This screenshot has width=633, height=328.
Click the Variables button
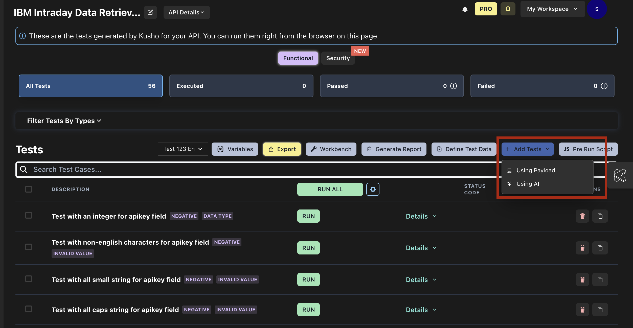point(235,149)
